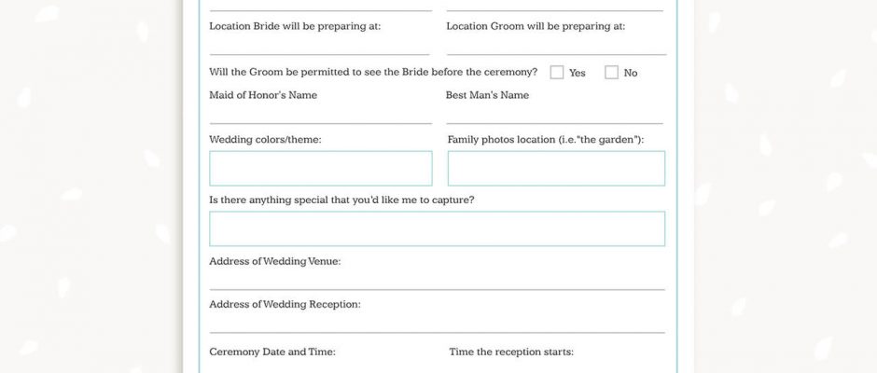Screen dimensions: 877x373
Task: Click the "No" text label
Action: click(631, 73)
